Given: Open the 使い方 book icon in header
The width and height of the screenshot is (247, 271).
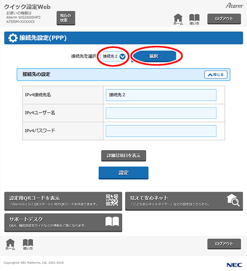Looking at the screenshot, I should click(x=194, y=19).
